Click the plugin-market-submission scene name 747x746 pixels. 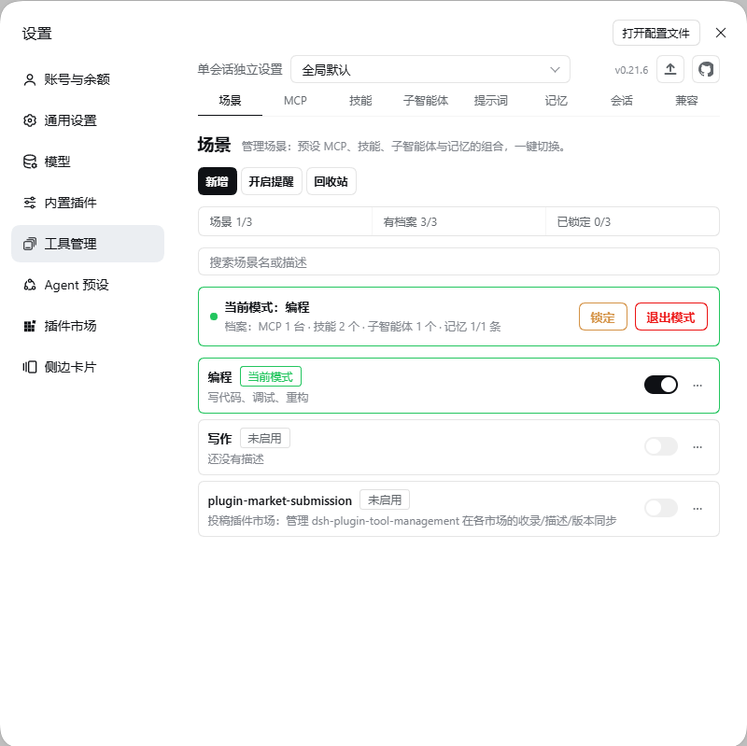click(279, 501)
